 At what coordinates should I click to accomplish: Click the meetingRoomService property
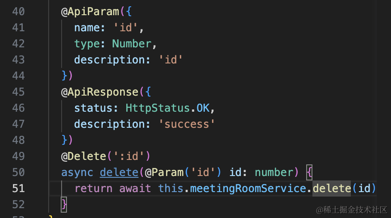tap(248, 189)
